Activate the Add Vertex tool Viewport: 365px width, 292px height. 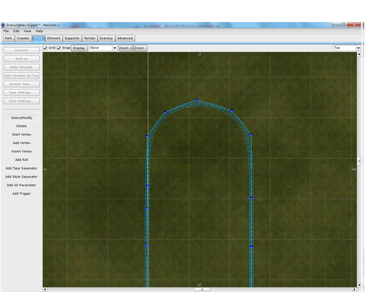click(x=21, y=143)
